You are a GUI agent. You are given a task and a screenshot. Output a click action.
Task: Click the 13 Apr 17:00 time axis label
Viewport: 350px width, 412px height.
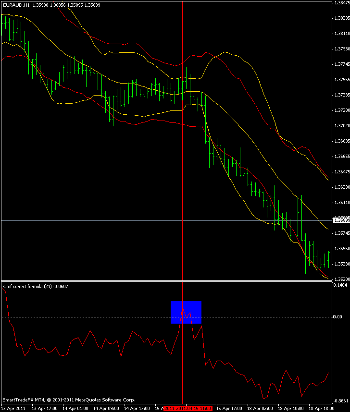tap(45, 408)
